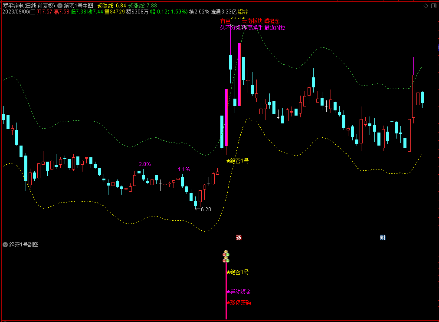This screenshot has height=322, width=439.
Task: Open the 绝密1号主图 indicator dropdown chevron
Action: [x=60, y=5]
